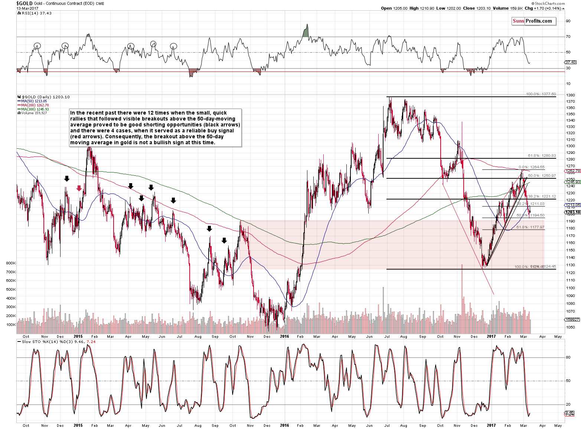
Task: Click the RSI(14) 37.43 panel label
Action: click(x=36, y=13)
